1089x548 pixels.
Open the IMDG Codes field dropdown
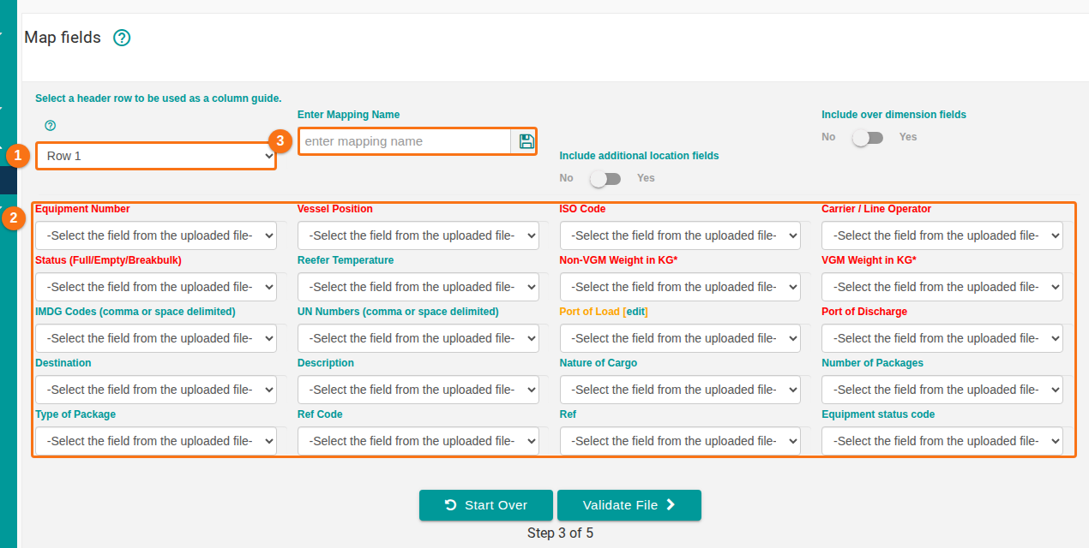pyautogui.click(x=156, y=338)
